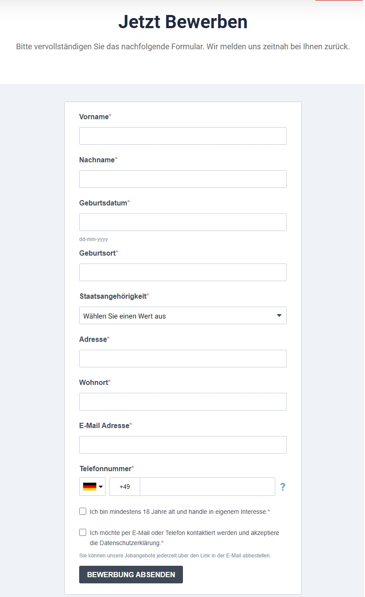Click into the Geburtsdatum field
The image size is (365, 597).
[x=183, y=222]
